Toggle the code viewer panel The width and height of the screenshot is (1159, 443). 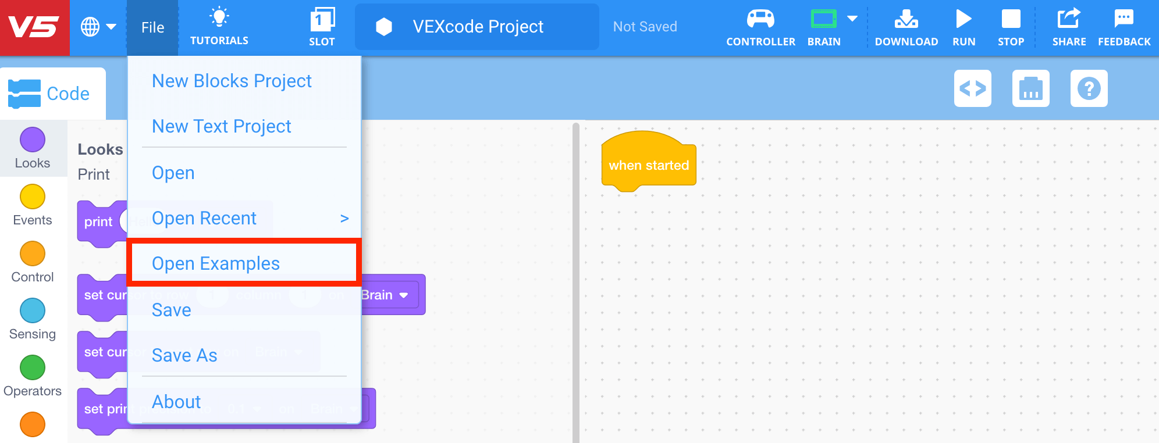point(973,88)
